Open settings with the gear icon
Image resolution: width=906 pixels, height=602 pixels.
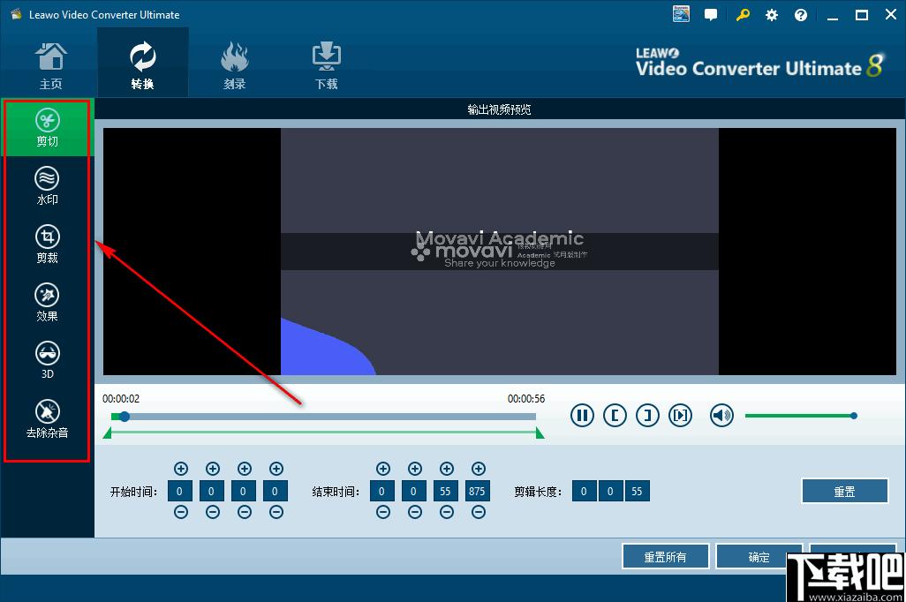point(772,16)
